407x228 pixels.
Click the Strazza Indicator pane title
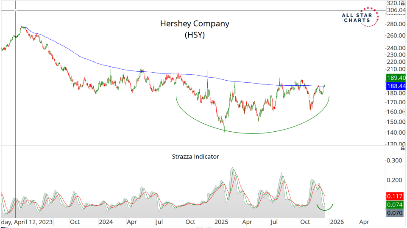tap(195, 156)
